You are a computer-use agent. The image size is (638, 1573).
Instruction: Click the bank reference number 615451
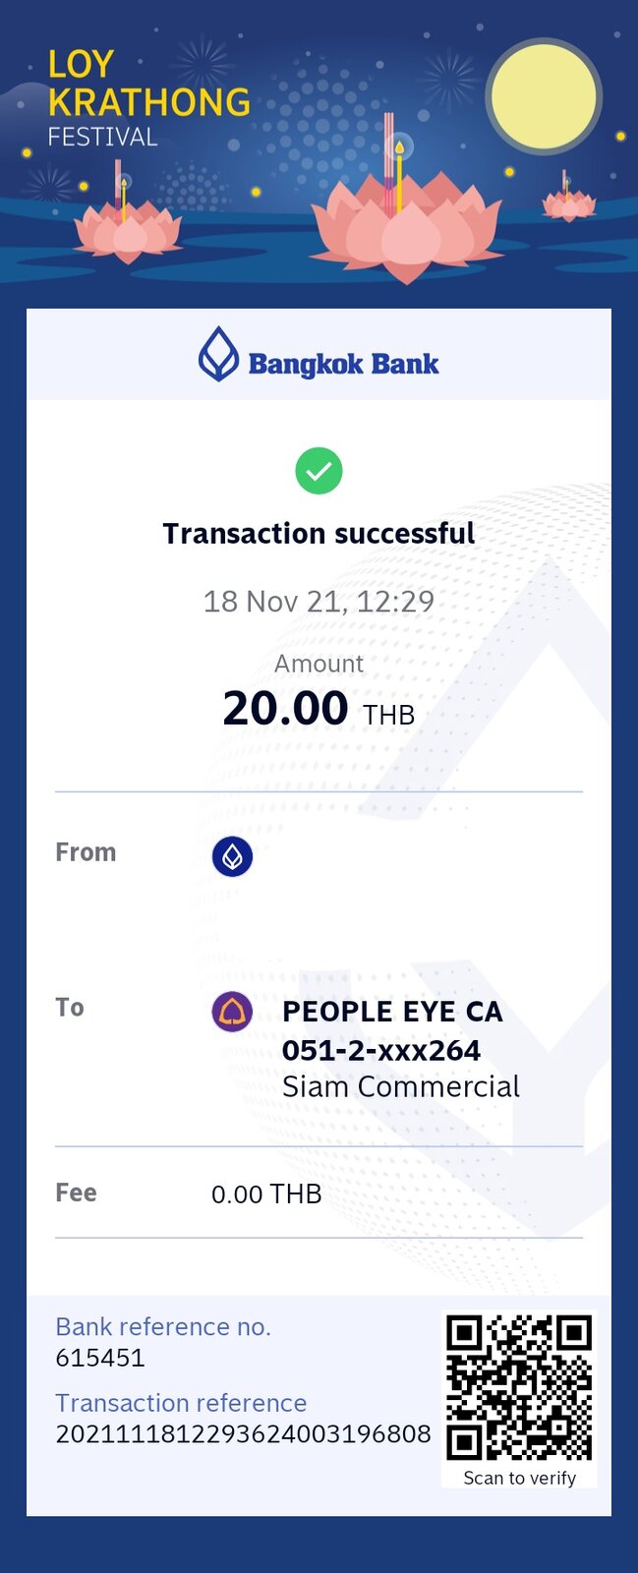click(100, 1358)
